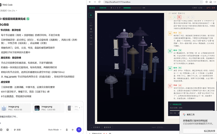Open the device toggle icon in browser toolbar
217x134 pixels.
click(211, 2)
